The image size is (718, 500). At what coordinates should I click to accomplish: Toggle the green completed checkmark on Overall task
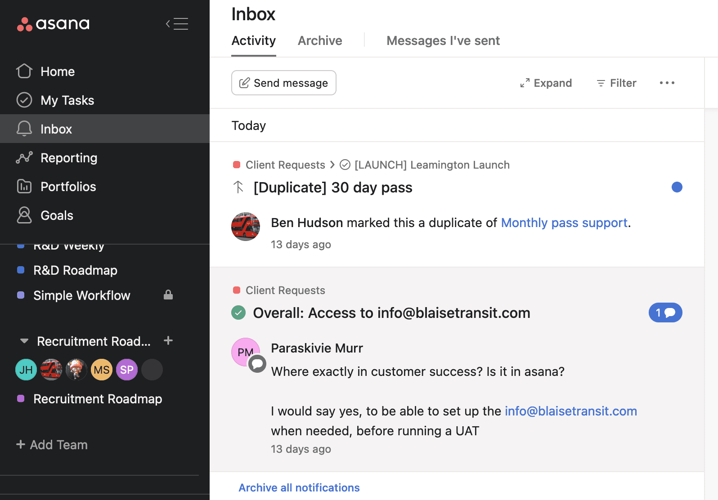238,312
